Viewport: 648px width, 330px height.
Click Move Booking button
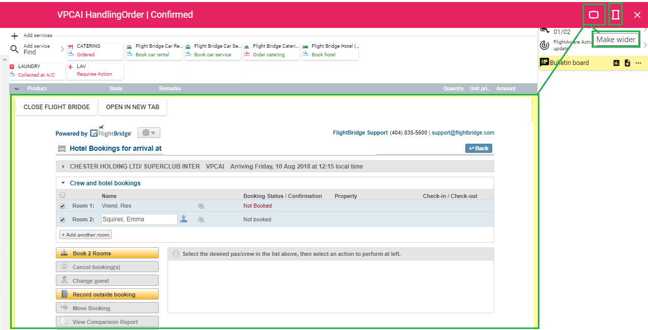tap(107, 308)
